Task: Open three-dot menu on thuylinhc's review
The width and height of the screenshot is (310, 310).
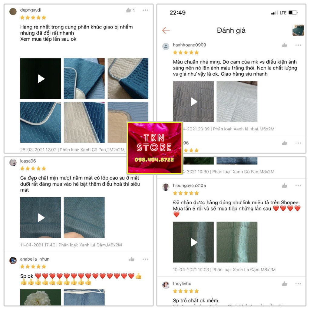Action: coord(298,284)
